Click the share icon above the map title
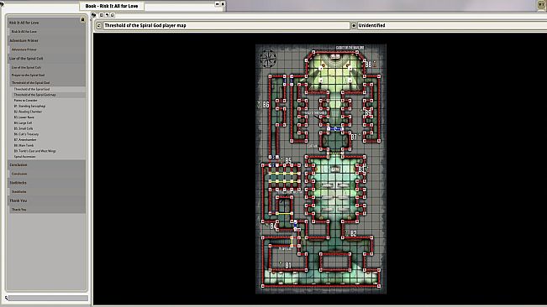This screenshot has height=307, width=547. [x=93, y=15]
